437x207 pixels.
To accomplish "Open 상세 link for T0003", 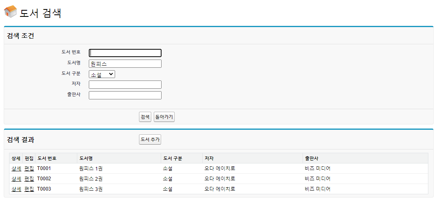I will 16,189.
